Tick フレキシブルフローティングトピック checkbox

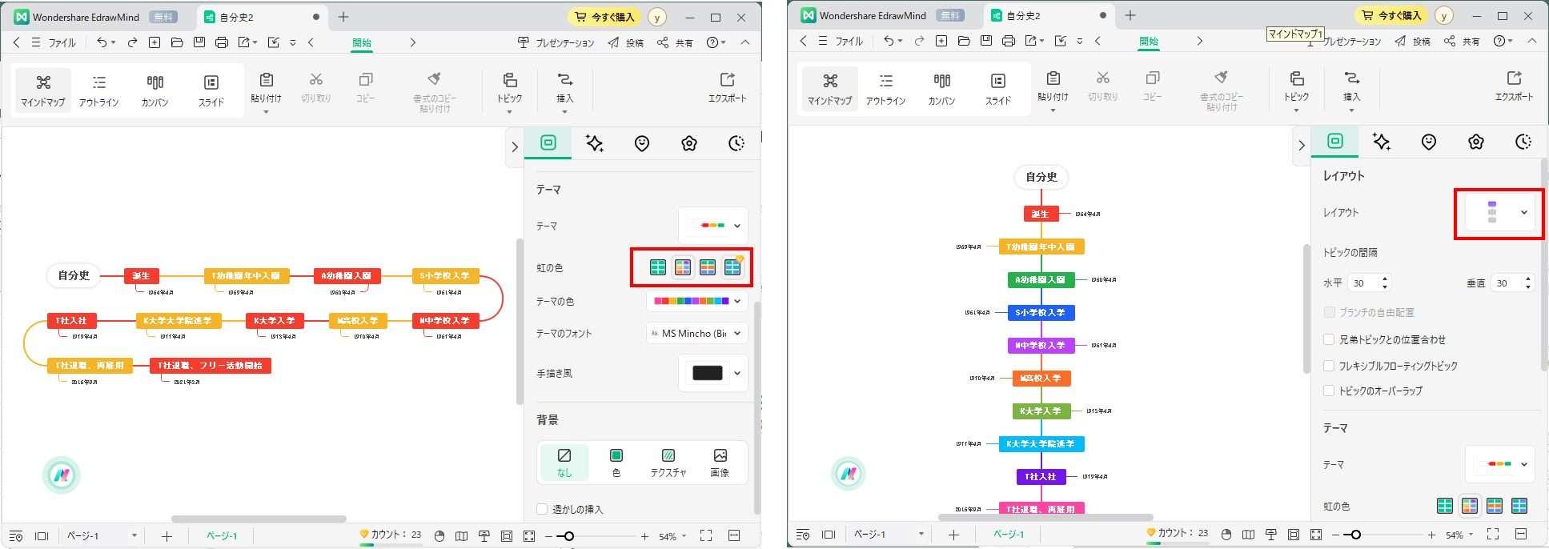pos(1329,366)
